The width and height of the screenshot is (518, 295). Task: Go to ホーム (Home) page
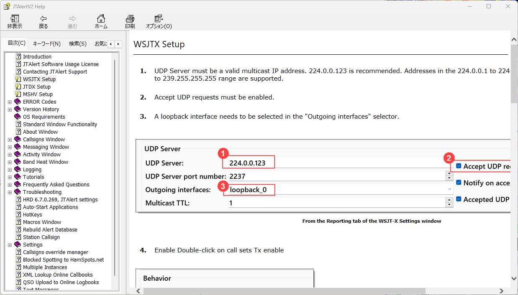[101, 22]
